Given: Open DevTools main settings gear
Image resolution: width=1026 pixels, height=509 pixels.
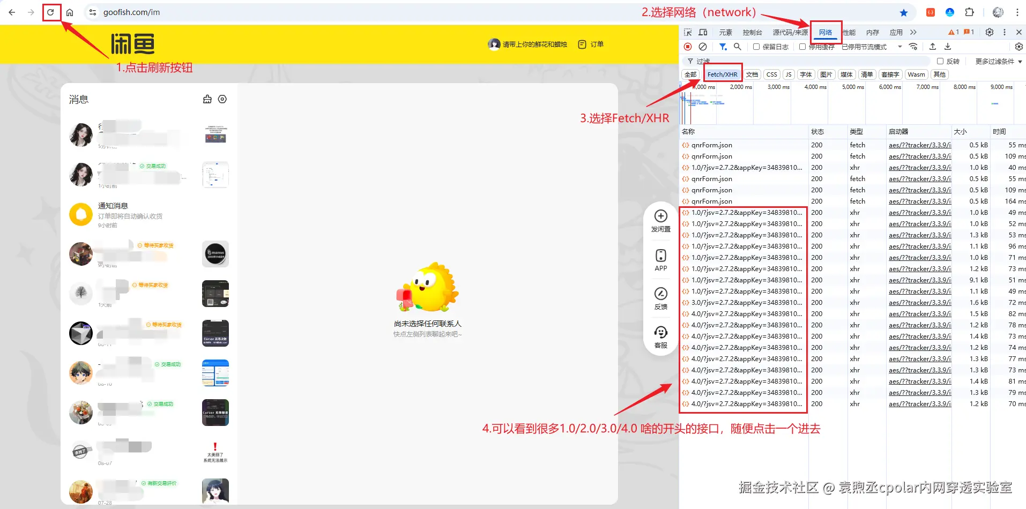Looking at the screenshot, I should click(990, 32).
